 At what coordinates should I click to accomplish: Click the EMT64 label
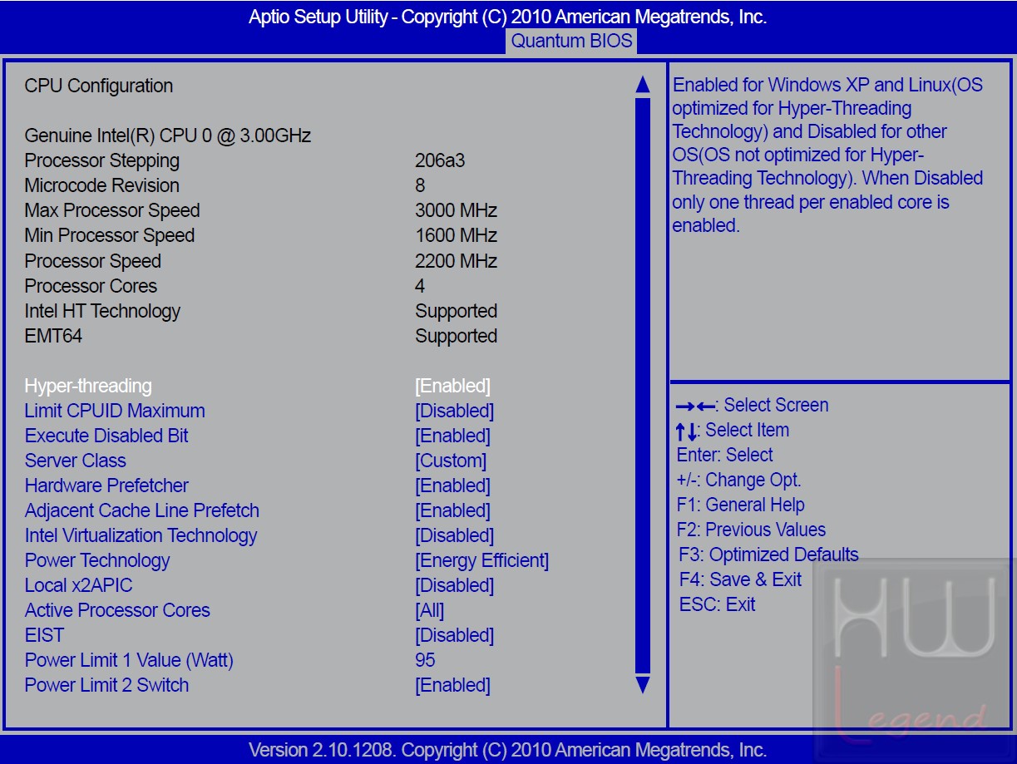tap(53, 336)
